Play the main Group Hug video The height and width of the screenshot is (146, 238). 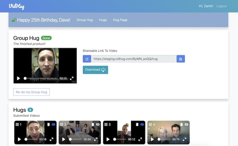pyautogui.click(x=19, y=78)
